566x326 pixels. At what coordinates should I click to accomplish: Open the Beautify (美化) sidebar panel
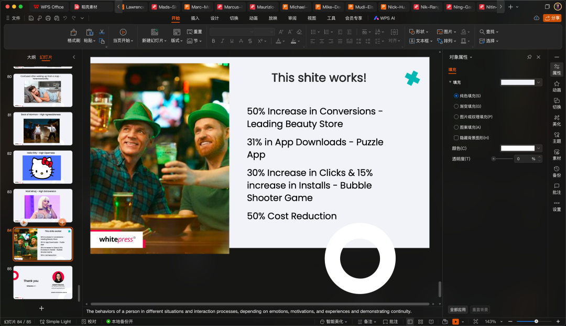pos(557,120)
